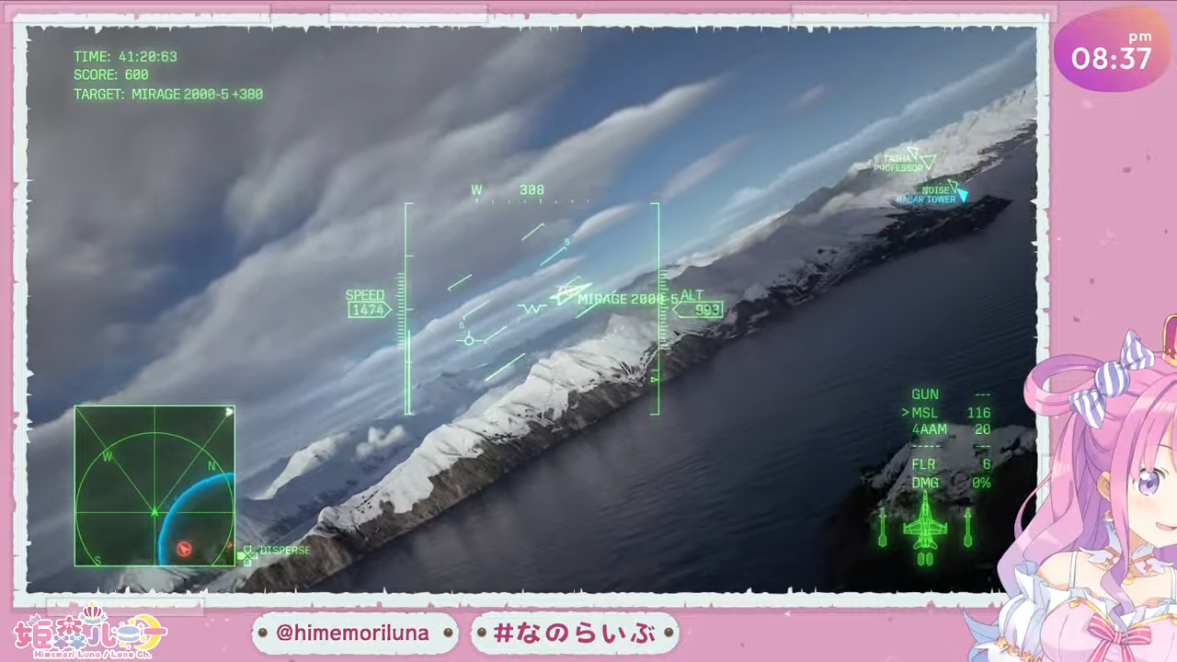This screenshot has width=1177, height=662.
Task: Click the 08:37 pm clock badge
Action: (1111, 55)
